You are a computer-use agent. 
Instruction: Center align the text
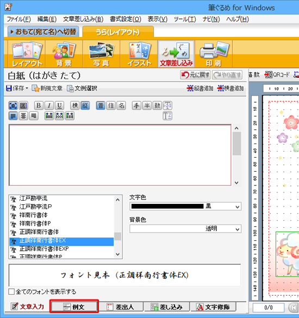click(x=23, y=116)
